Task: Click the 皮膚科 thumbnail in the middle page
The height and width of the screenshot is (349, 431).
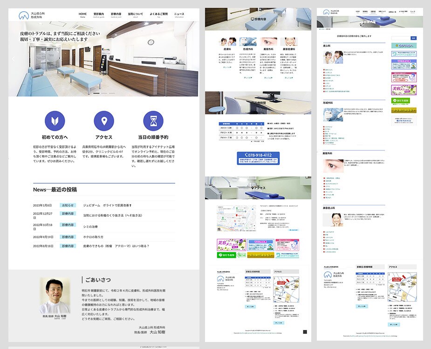Action: pyautogui.click(x=227, y=42)
